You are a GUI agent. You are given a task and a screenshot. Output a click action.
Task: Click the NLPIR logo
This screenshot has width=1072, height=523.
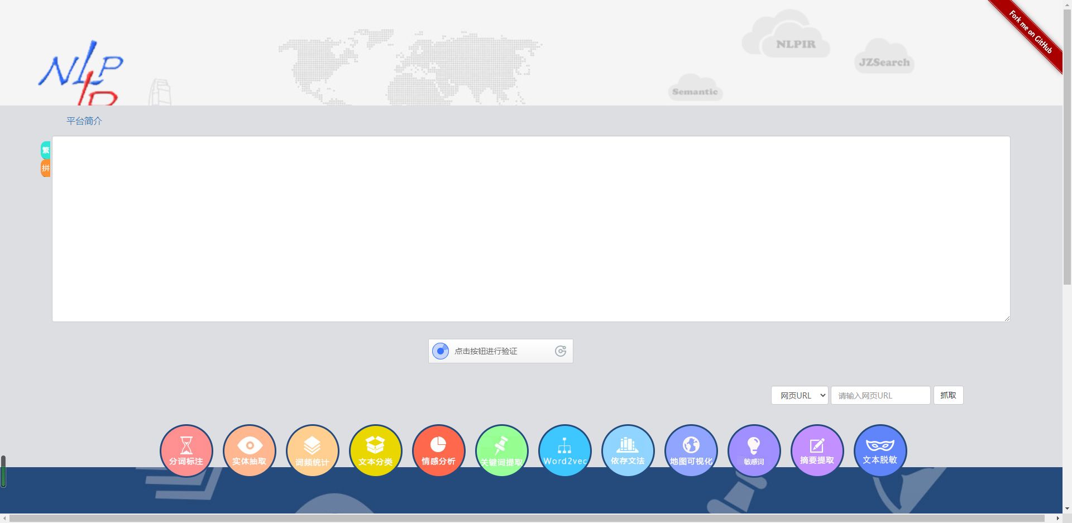pyautogui.click(x=81, y=73)
